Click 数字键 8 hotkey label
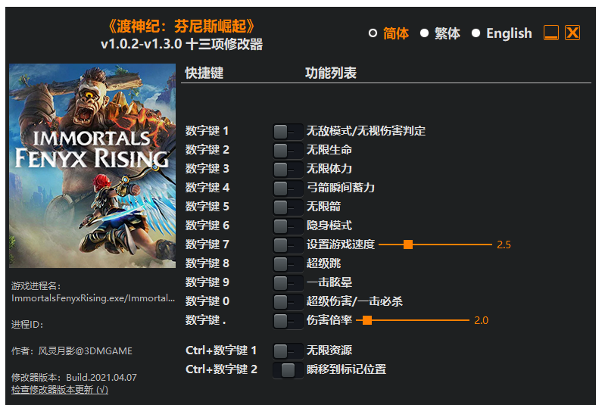The width and height of the screenshot is (605, 405). point(207,263)
